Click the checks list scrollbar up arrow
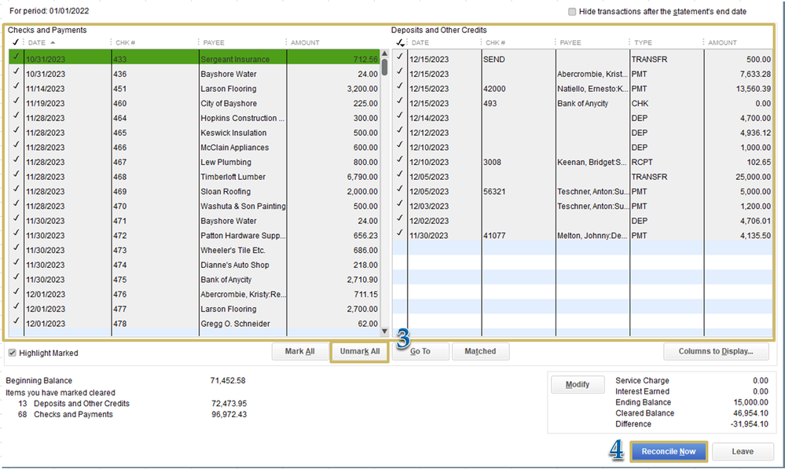This screenshot has height=469, width=785. coord(384,53)
